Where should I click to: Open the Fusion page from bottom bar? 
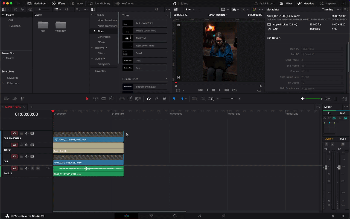151,216
